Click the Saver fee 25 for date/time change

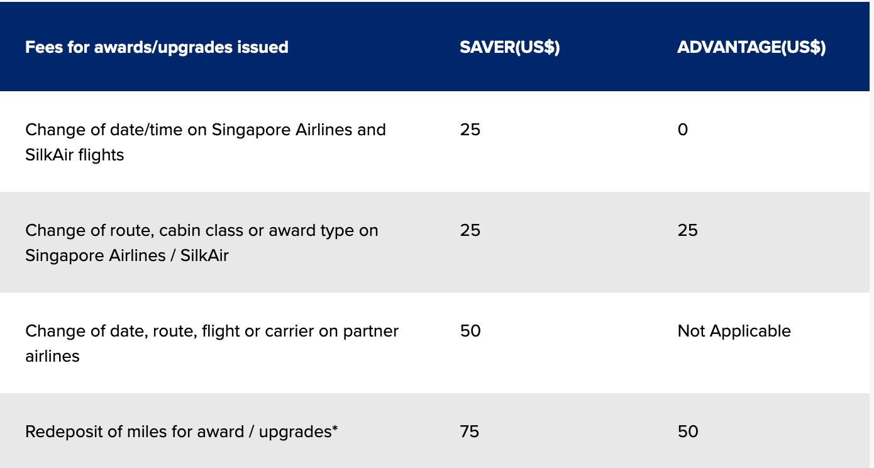tap(470, 130)
